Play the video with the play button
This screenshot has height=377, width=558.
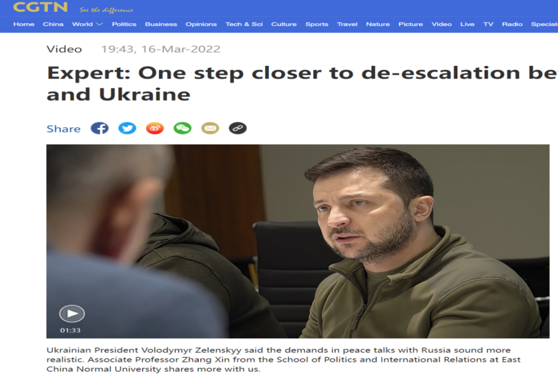(72, 314)
